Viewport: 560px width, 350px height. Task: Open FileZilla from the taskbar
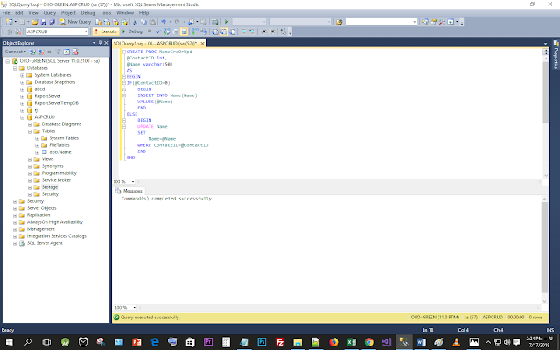[x=280, y=342]
